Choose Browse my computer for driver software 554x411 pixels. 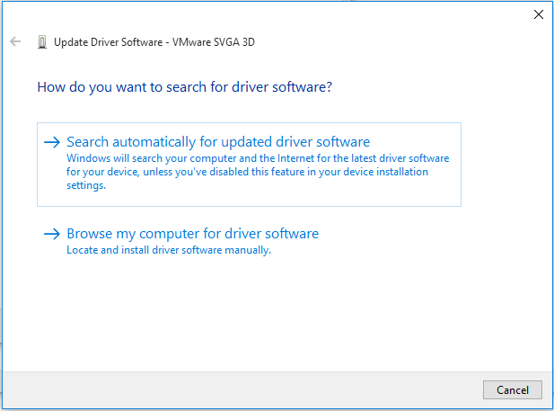coord(192,234)
